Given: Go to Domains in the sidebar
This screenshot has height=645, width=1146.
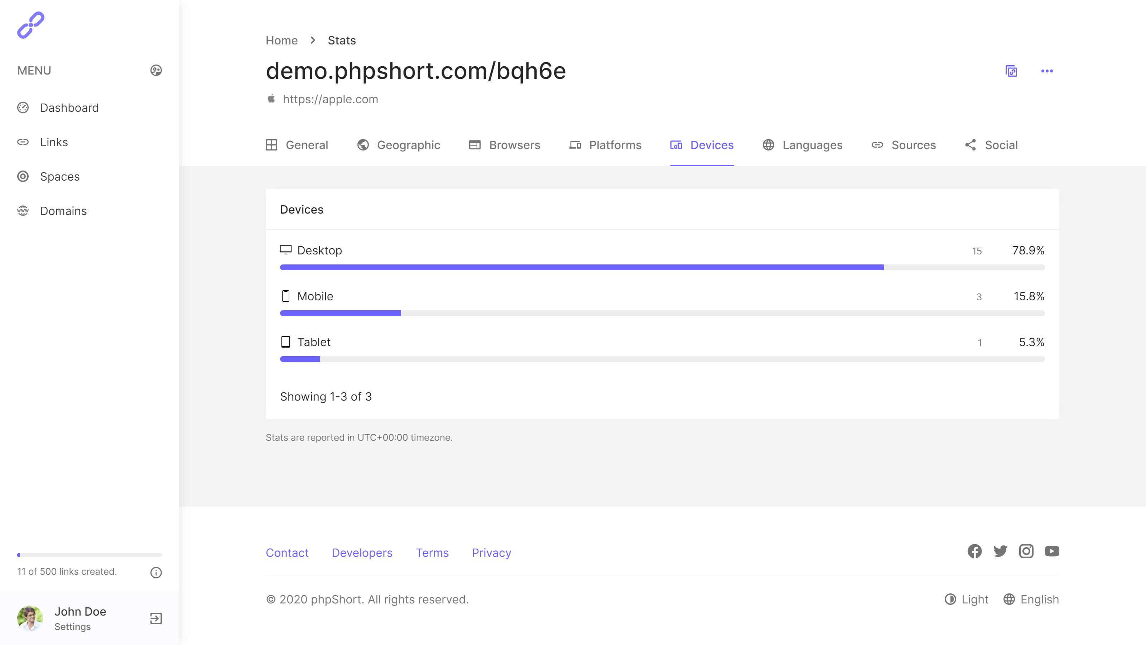Looking at the screenshot, I should (63, 211).
